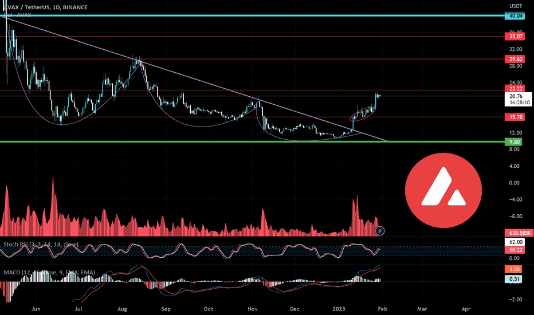Click the Dec label on time axis
This screenshot has width=534, height=315.
[295, 309]
